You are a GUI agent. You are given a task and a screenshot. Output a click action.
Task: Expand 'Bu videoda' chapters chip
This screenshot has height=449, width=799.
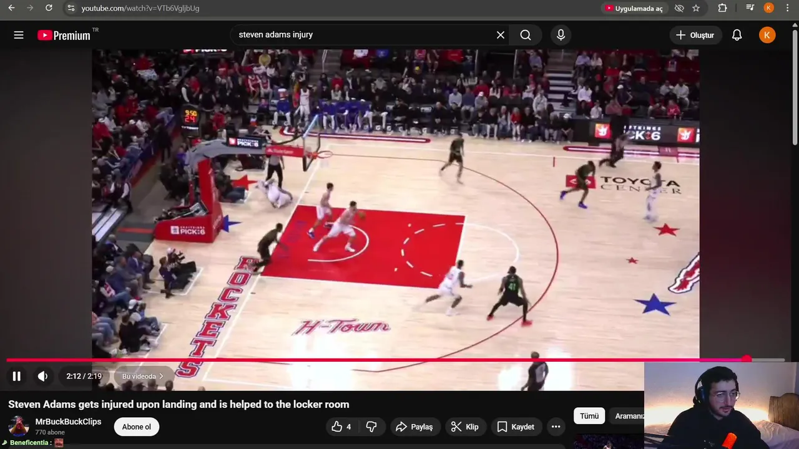tap(143, 376)
